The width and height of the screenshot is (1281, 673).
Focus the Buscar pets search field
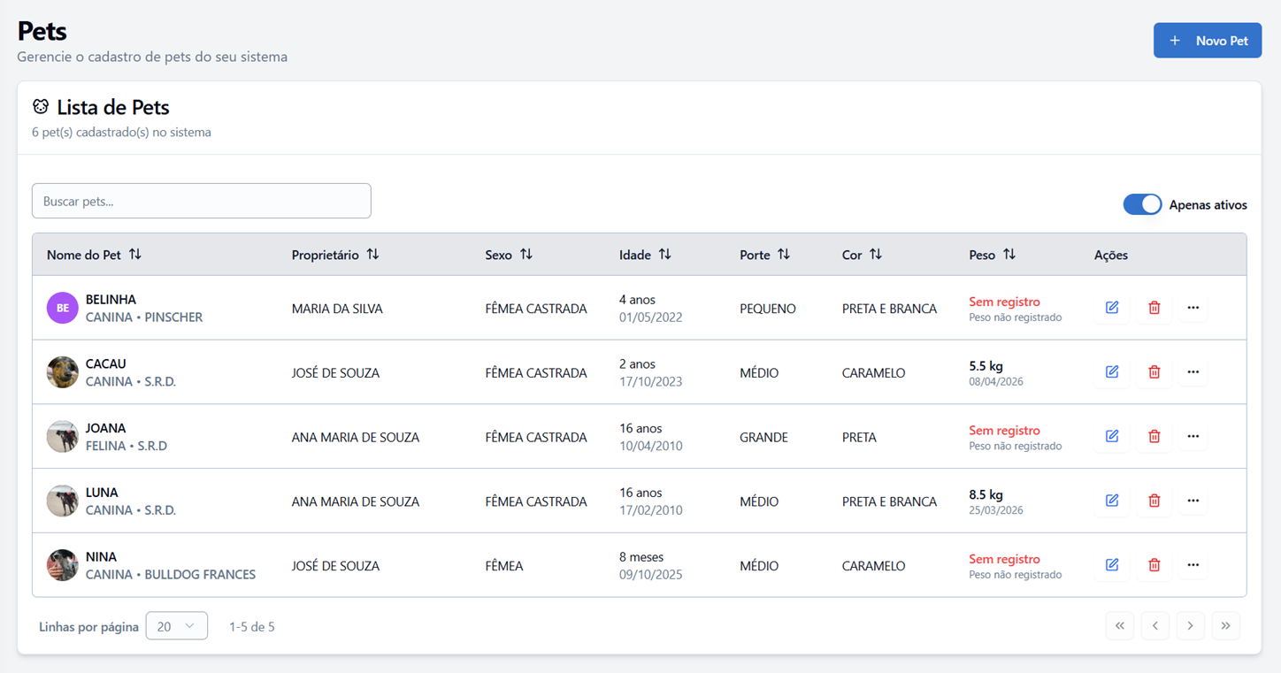coord(202,201)
